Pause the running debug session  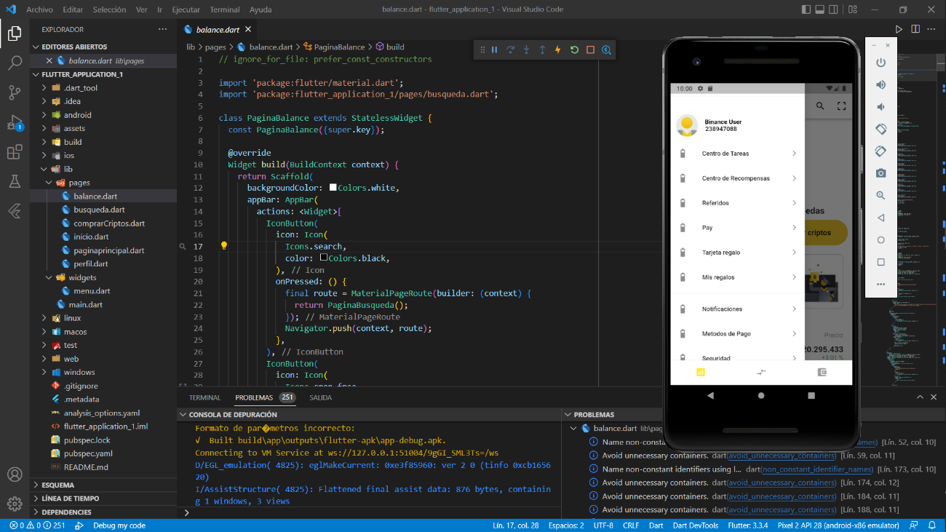[494, 49]
